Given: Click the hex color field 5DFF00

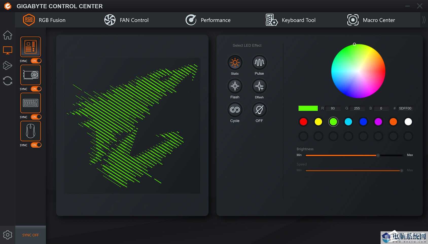Looking at the screenshot, I should [x=405, y=108].
